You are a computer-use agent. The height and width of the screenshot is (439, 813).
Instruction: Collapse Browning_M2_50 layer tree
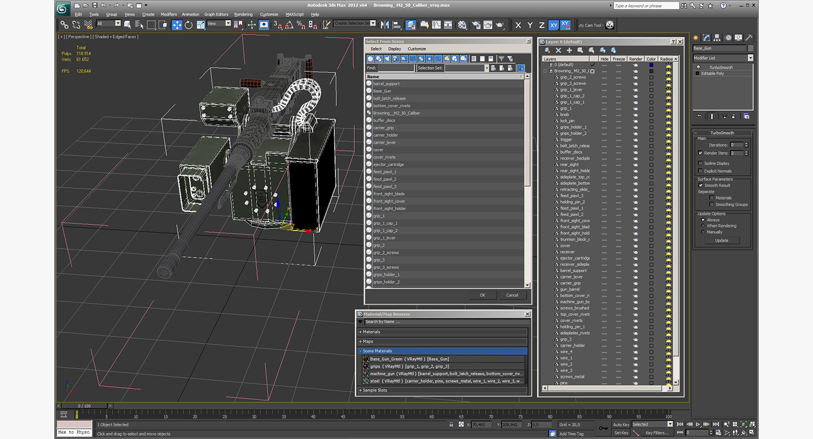tap(545, 71)
